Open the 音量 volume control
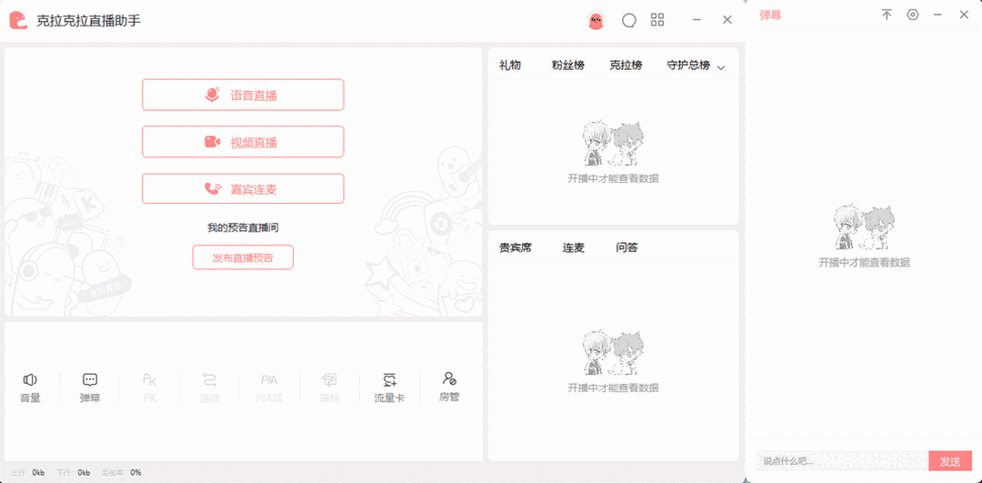Screen dimensions: 982x483 click(30, 387)
